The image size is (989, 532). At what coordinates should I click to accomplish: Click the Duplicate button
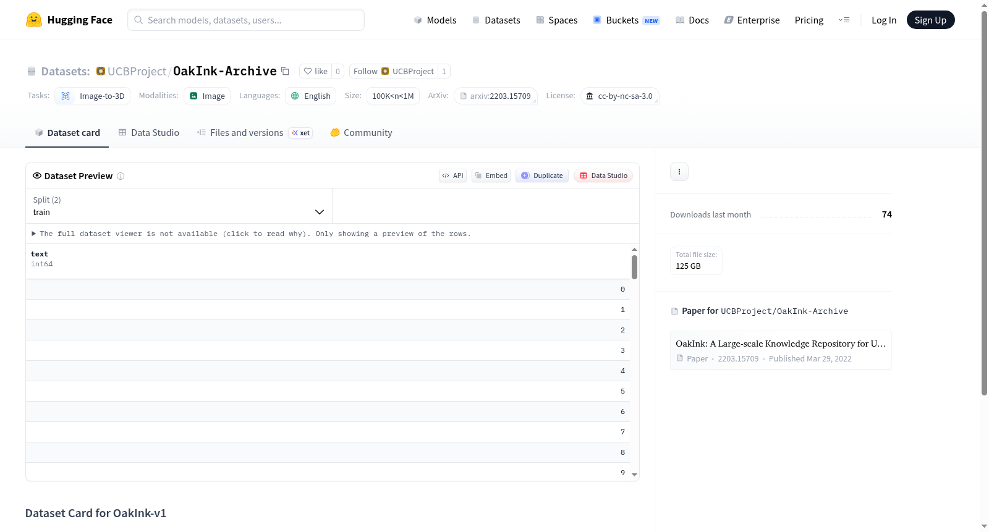(542, 175)
